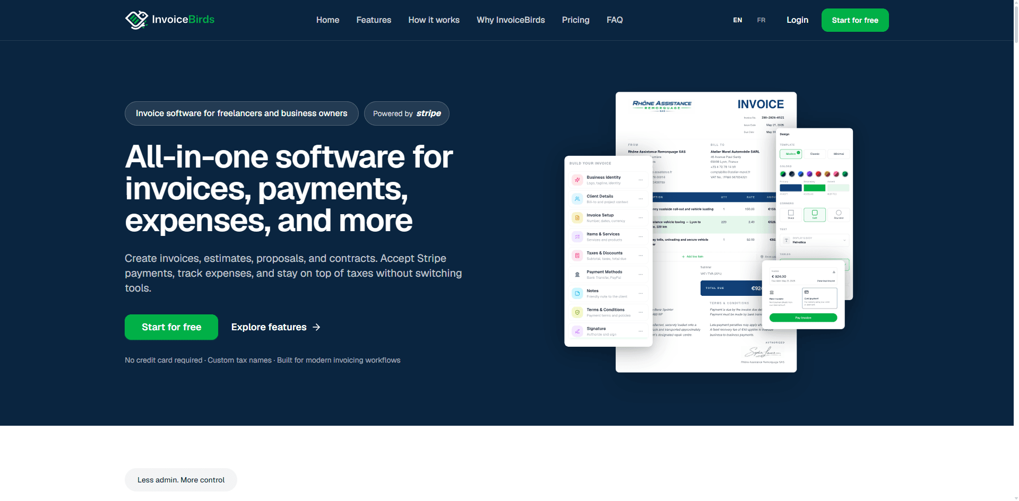Open the Helvetica font dropdown

815,240
